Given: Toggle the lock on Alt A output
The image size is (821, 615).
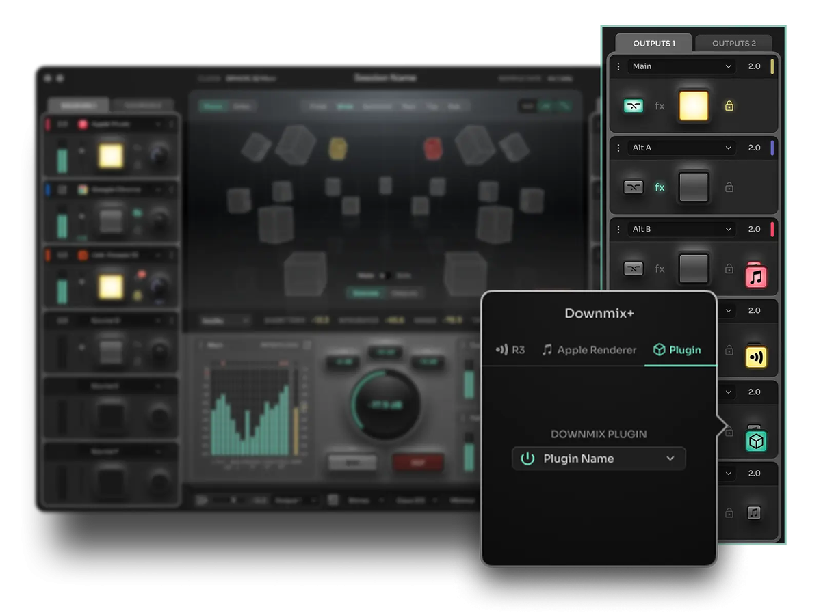Looking at the screenshot, I should tap(729, 187).
